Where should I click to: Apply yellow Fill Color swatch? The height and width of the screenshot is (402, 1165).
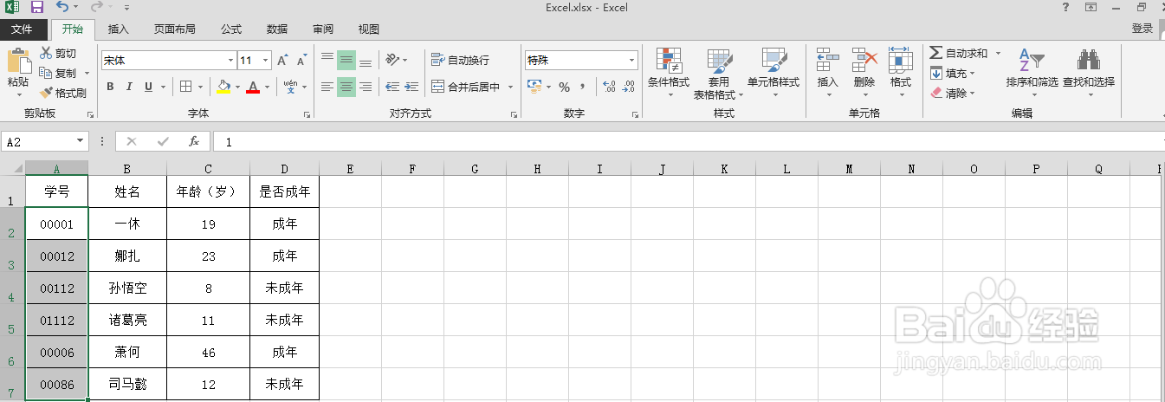[223, 87]
